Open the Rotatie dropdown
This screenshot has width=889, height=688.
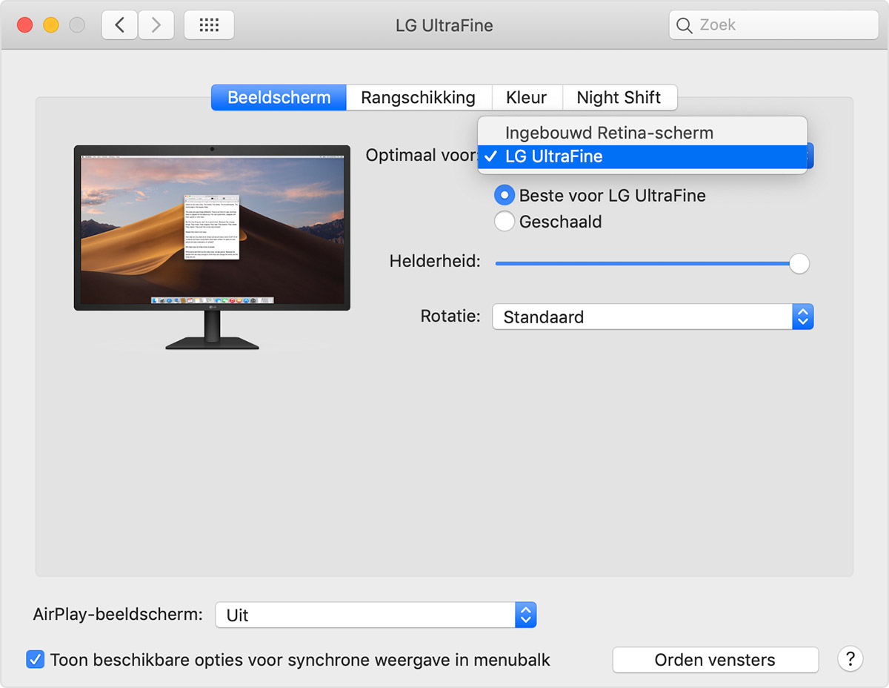pyautogui.click(x=653, y=317)
